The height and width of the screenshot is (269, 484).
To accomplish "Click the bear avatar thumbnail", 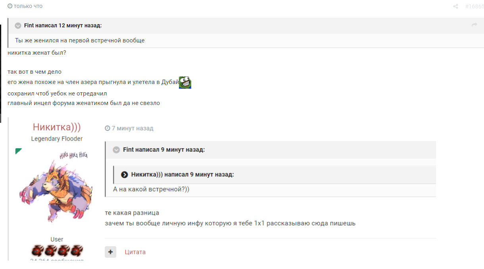I will point(57,186).
